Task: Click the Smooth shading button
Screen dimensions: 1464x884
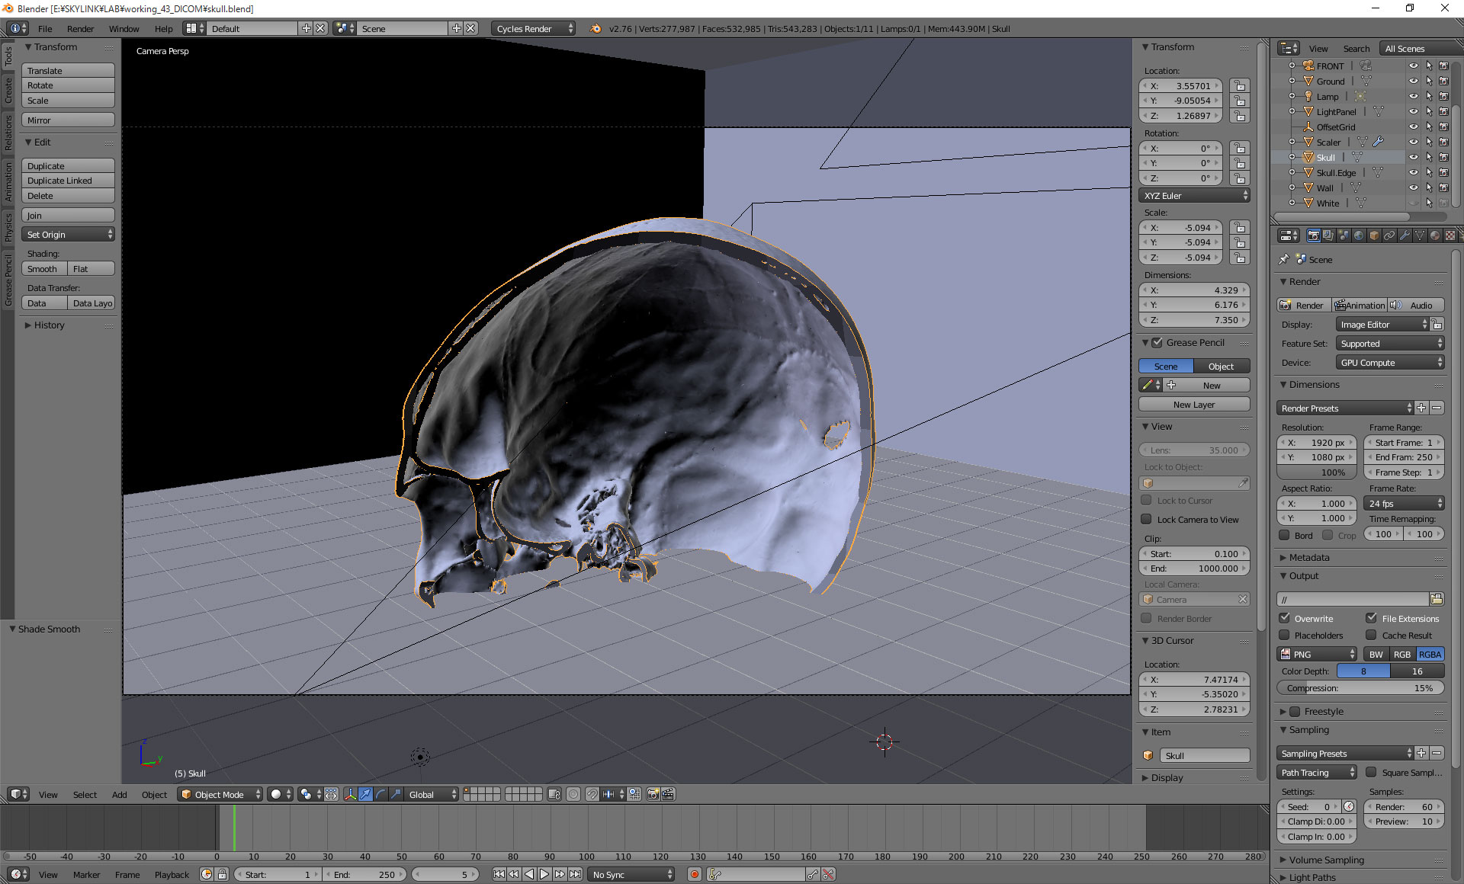Action: pyautogui.click(x=44, y=268)
